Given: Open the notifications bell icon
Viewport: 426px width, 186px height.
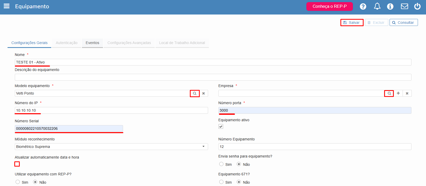Looking at the screenshot, I should click(377, 6).
